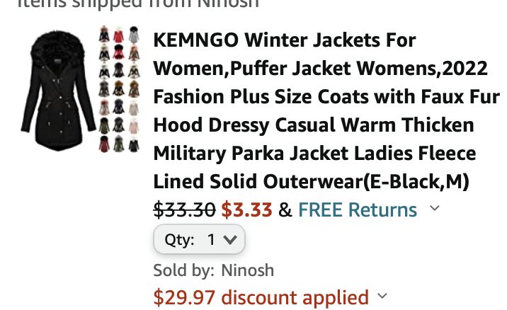Image resolution: width=507 pixels, height=310 pixels.
Task: Select the brown coat with brown fur variant
Action: pyautogui.click(x=134, y=89)
